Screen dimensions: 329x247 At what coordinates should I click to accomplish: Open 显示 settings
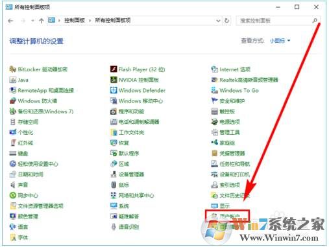[221, 206]
